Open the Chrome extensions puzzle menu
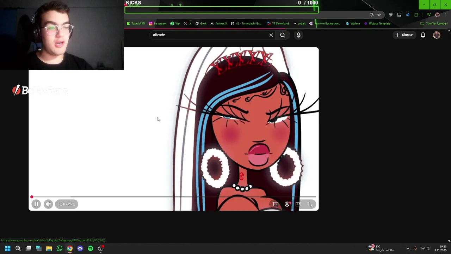Screen dimensions: 451x254 click(416, 15)
